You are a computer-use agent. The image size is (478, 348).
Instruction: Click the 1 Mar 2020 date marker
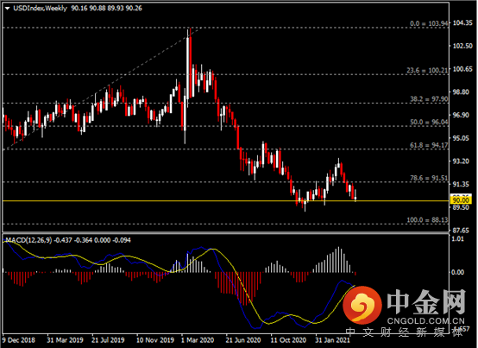click(198, 339)
